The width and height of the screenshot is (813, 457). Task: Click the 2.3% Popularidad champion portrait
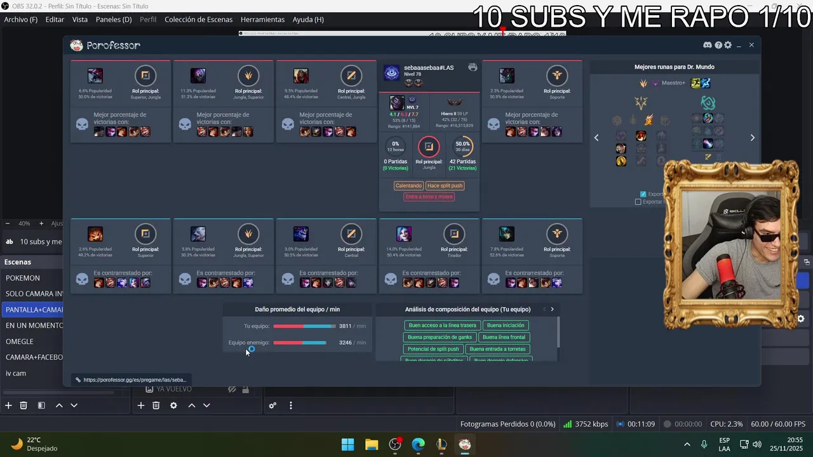tap(507, 76)
